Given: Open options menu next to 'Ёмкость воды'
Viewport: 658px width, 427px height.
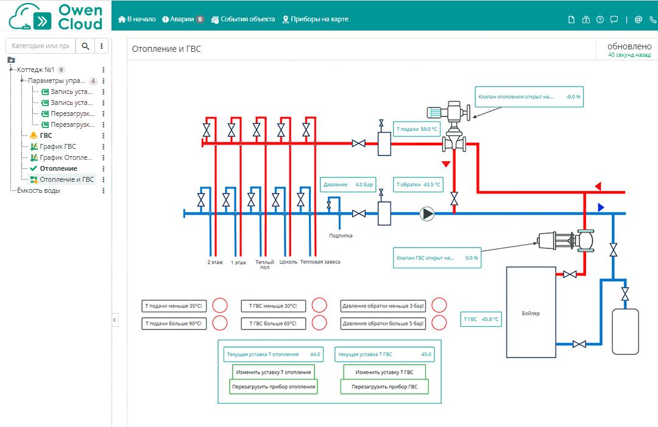Looking at the screenshot, I should point(104,191).
